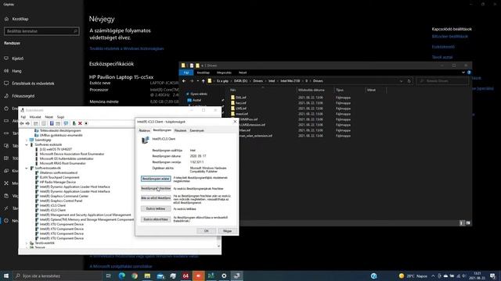Go back in the File Explorer window
Image resolution: width=501 pixels, height=281 pixels.
[184, 81]
